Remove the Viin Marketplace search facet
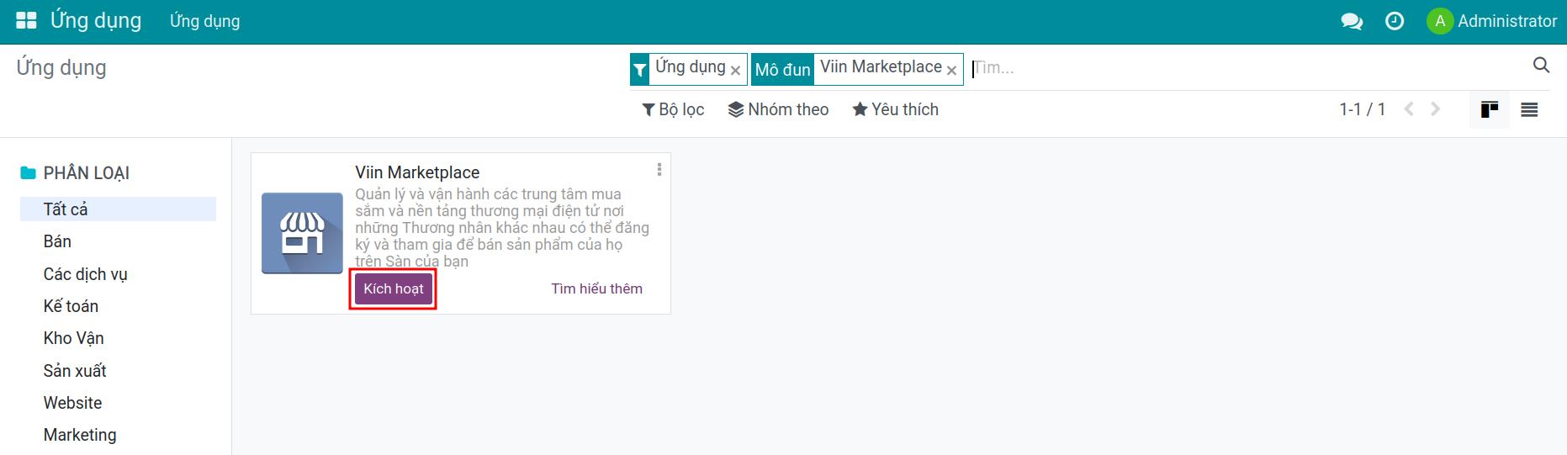 (951, 71)
